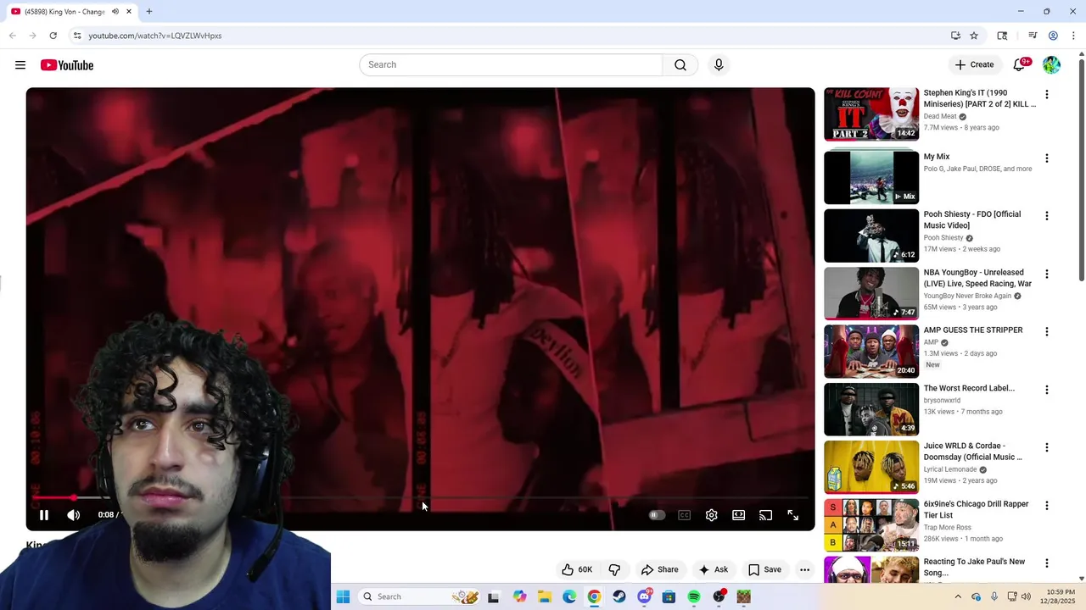Open options menu for My Mix
The width and height of the screenshot is (1086, 610).
(1046, 158)
